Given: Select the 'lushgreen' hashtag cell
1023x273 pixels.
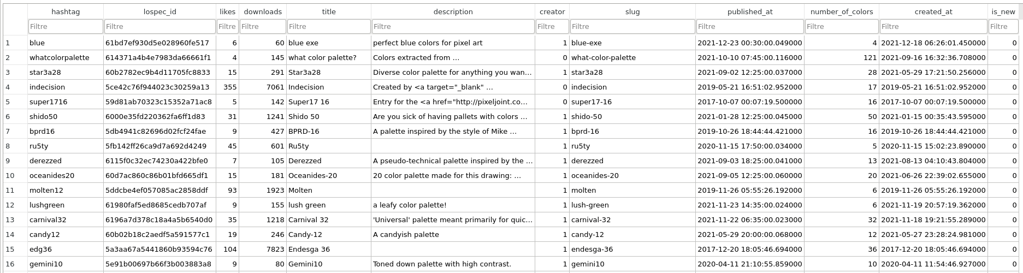Looking at the screenshot, I should (x=66, y=205).
